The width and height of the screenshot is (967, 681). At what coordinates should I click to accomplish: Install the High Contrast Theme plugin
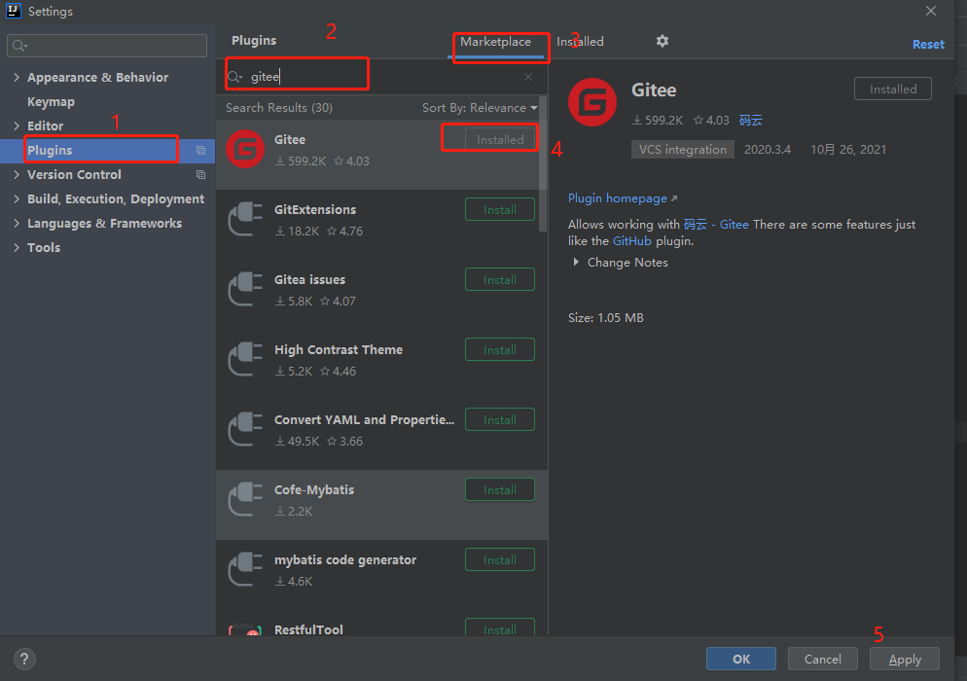[499, 350]
